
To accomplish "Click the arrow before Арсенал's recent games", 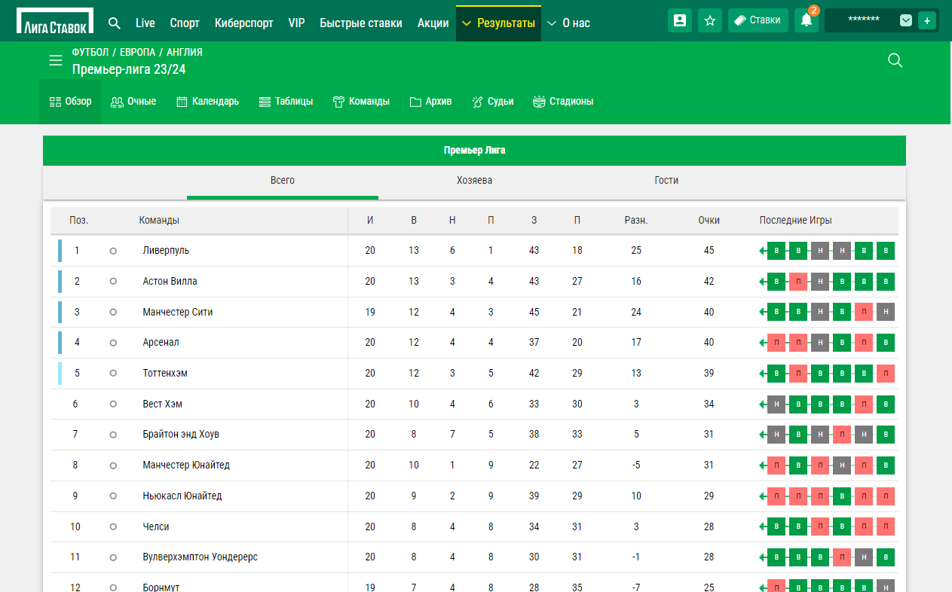I will pos(762,343).
